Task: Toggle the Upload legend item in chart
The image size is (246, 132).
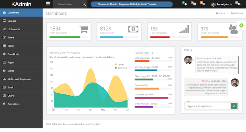Action: 119,64
